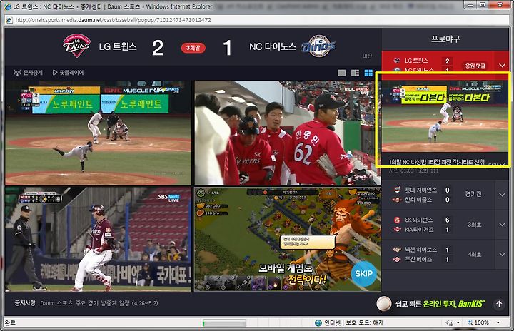The image size is (514, 331).
Task: Expand the 넥센 히어로즈 game chevron
Action: pos(502,254)
